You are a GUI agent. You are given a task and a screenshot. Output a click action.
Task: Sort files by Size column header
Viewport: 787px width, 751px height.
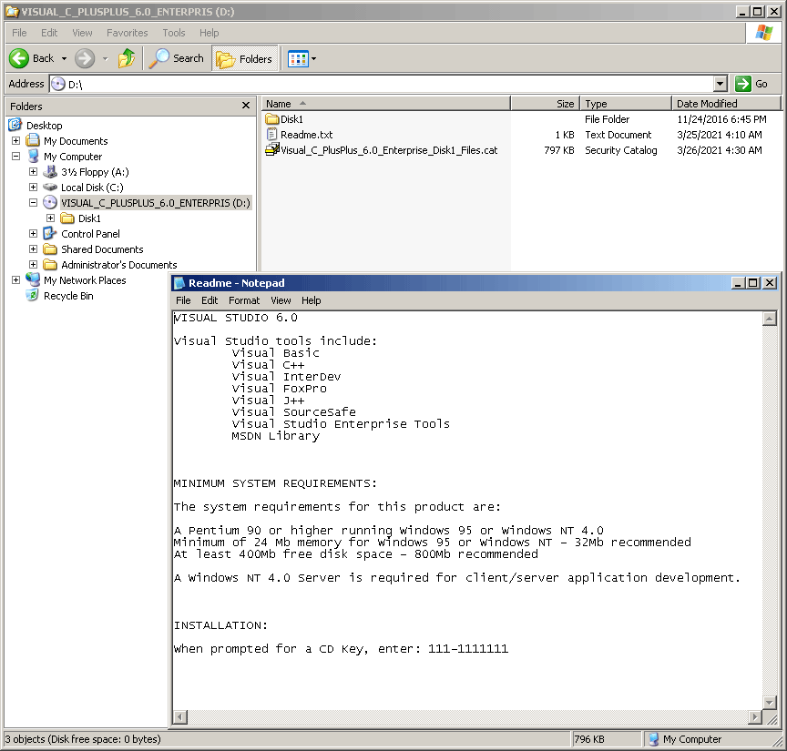(545, 104)
